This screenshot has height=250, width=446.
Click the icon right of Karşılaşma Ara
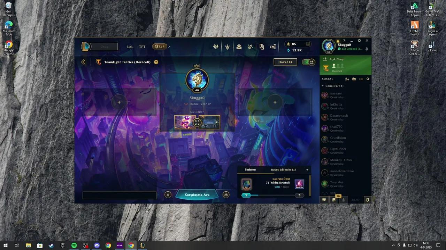pos(226,195)
